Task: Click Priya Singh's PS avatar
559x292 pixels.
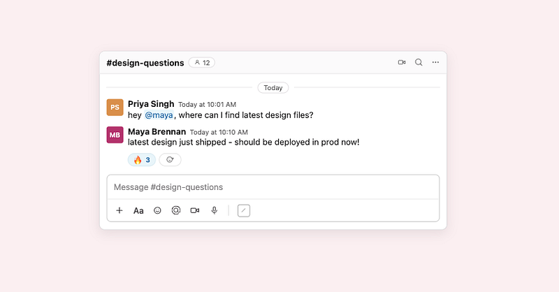Action: tap(115, 108)
